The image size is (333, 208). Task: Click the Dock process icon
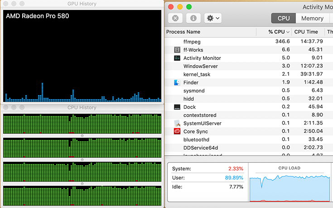coord(177,107)
